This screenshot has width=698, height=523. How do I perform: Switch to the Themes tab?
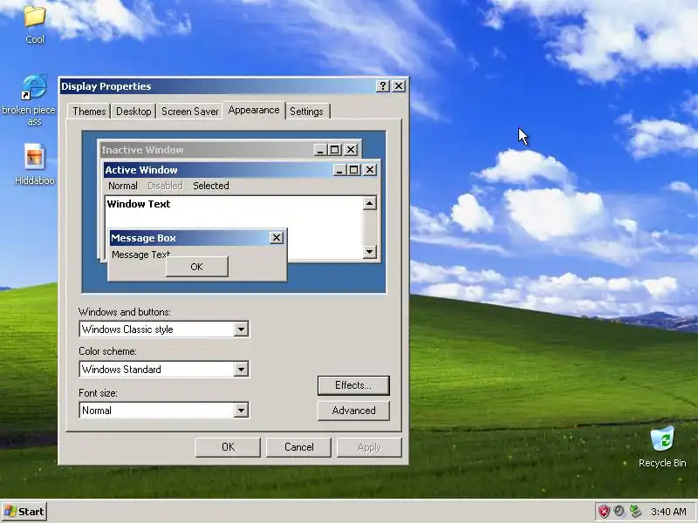pyautogui.click(x=89, y=112)
